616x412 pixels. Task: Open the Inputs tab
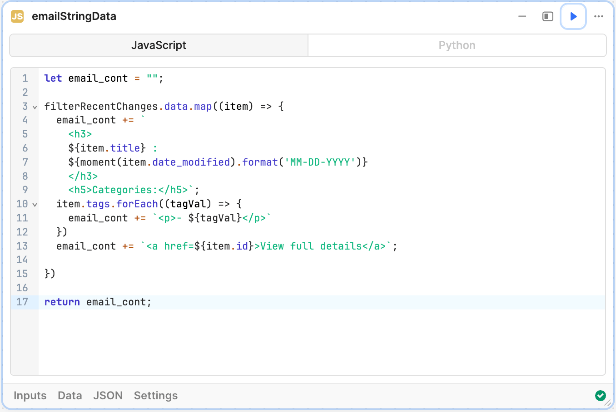tap(30, 396)
